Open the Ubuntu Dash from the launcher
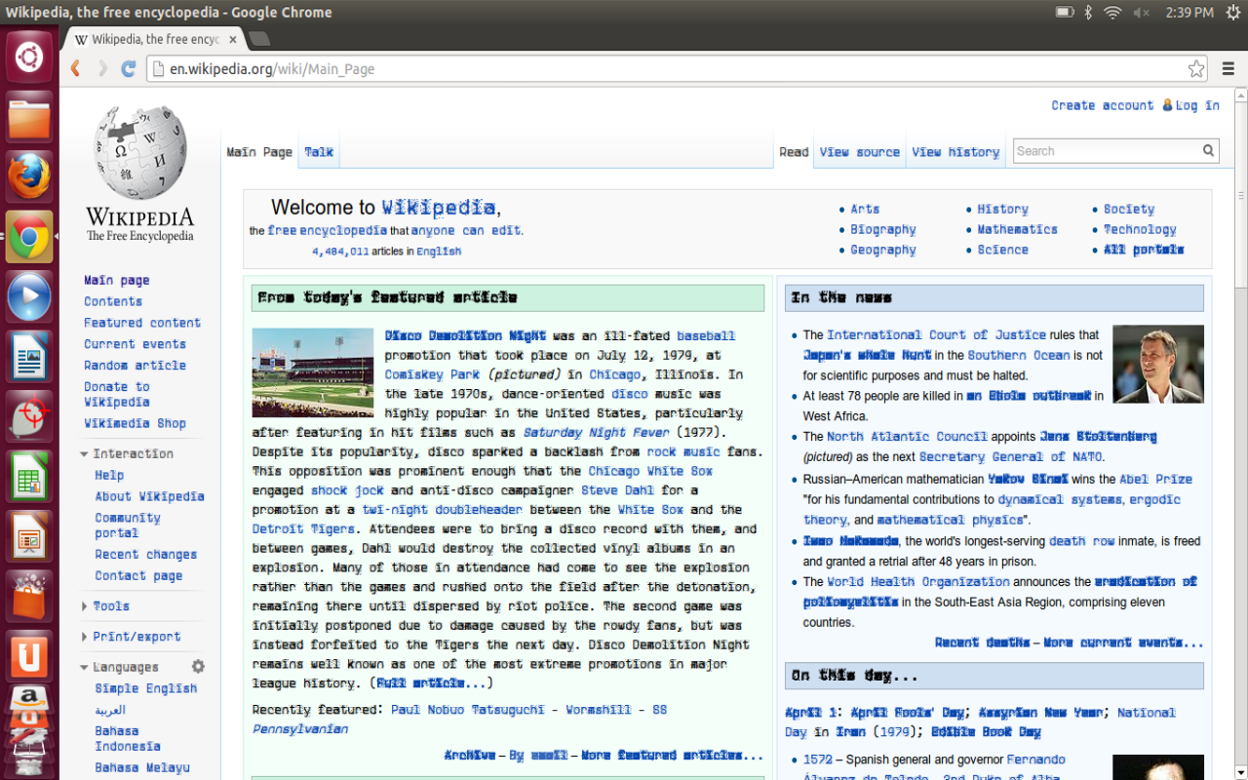Viewport: 1248px width, 780px height. coord(29,57)
